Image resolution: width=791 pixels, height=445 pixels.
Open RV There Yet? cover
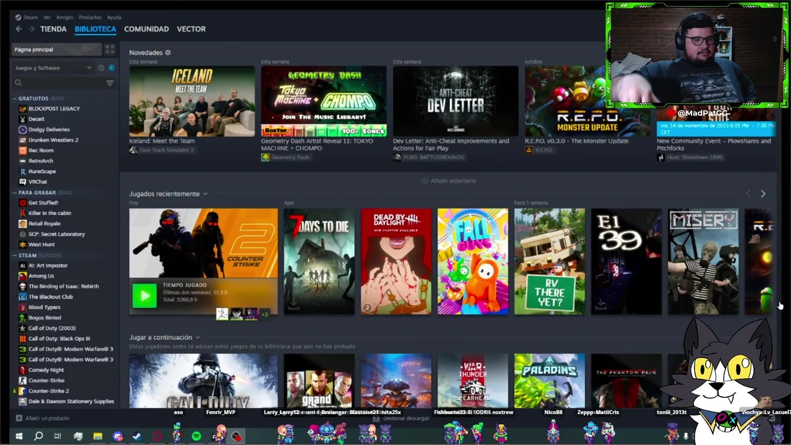[549, 261]
